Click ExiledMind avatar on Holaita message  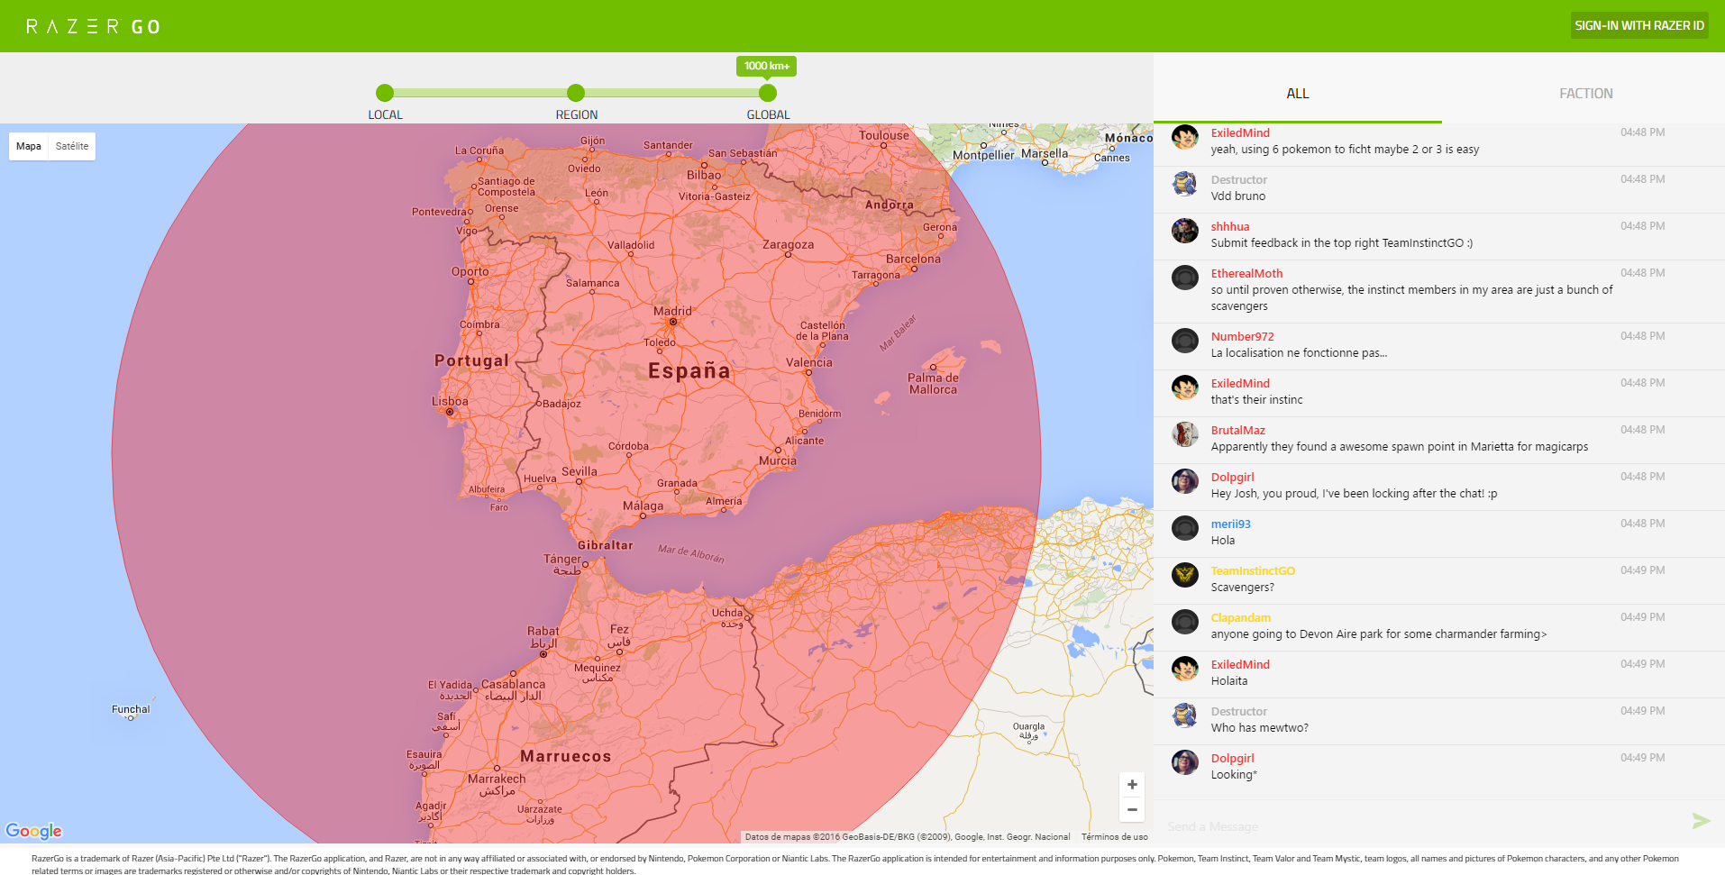tap(1185, 669)
